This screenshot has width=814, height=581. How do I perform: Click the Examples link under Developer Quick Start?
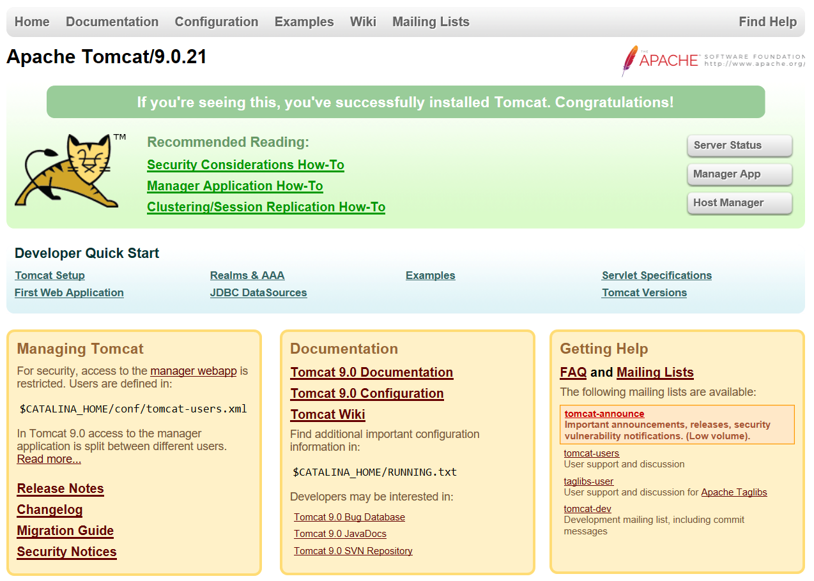pos(431,275)
